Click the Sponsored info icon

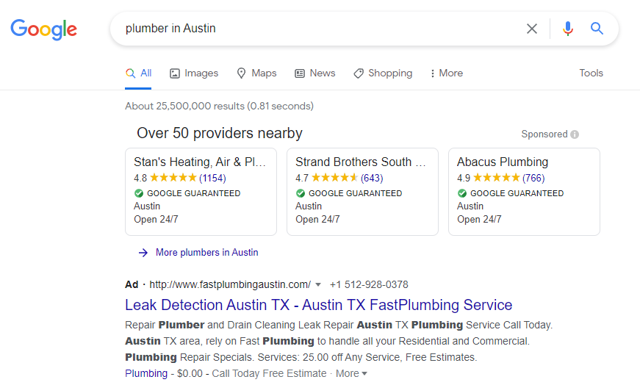tap(575, 134)
